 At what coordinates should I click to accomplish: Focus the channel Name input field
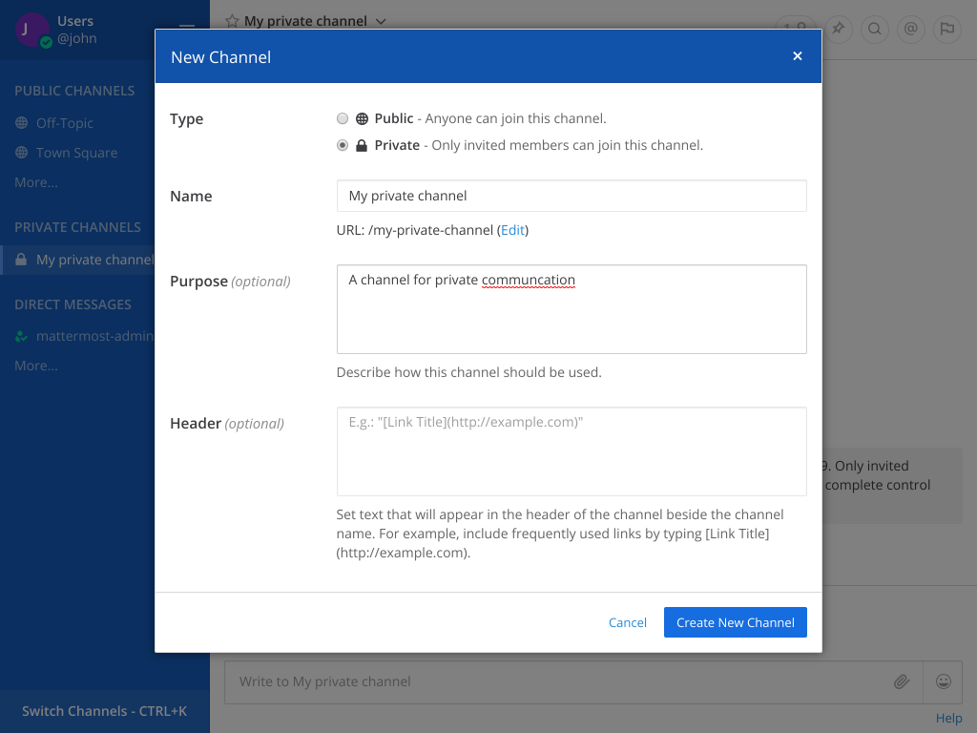(x=571, y=196)
